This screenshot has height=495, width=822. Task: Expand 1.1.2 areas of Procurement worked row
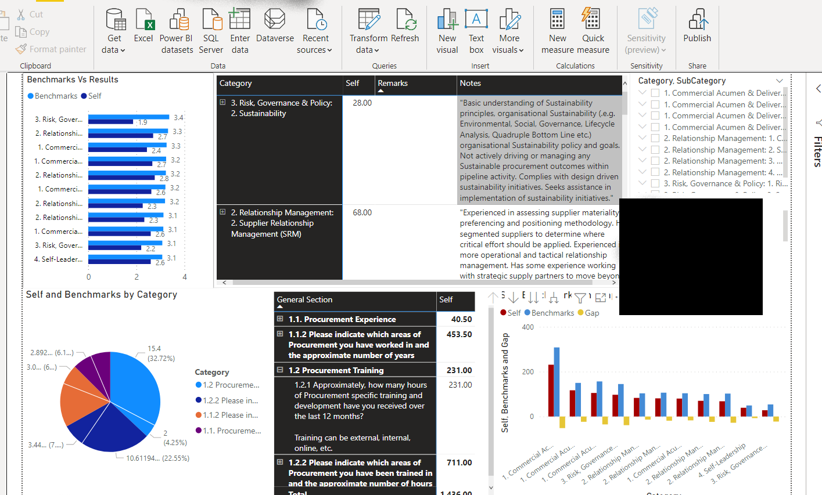coord(280,334)
